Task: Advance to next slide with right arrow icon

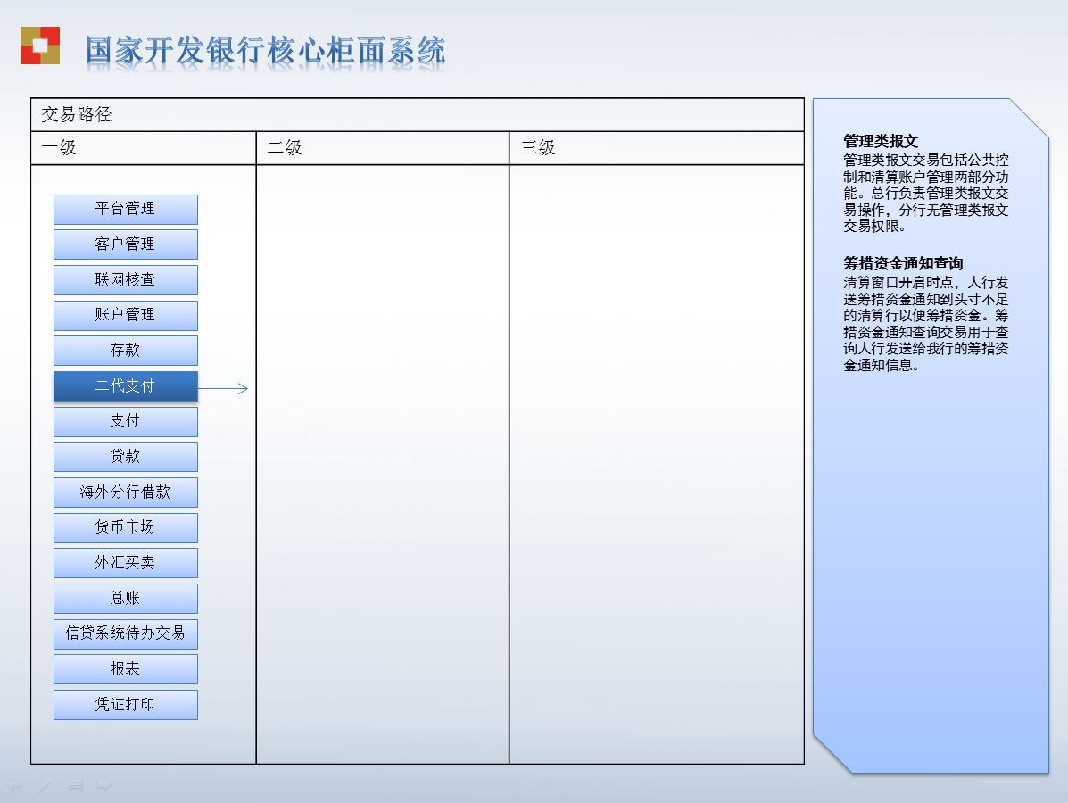Action: coord(104,785)
